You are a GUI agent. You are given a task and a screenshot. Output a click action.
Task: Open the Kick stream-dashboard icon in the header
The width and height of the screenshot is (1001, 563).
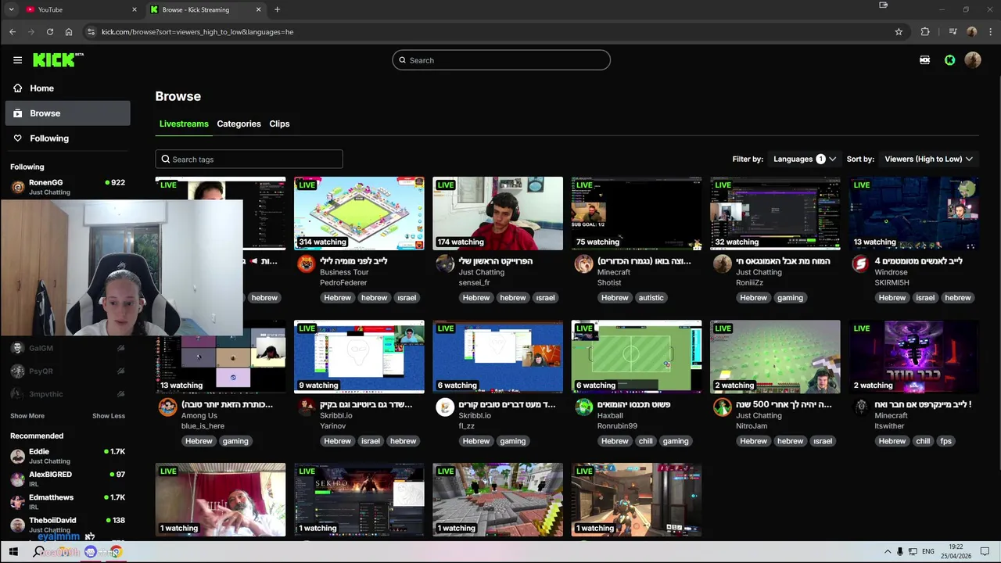tap(924, 60)
